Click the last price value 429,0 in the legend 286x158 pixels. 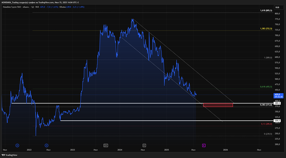[43, 7]
